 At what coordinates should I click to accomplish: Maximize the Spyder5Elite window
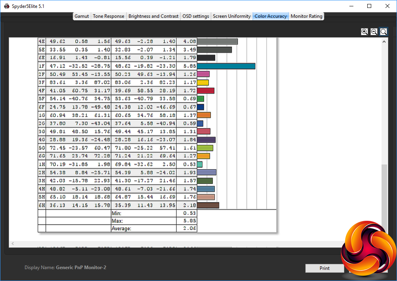click(369, 6)
